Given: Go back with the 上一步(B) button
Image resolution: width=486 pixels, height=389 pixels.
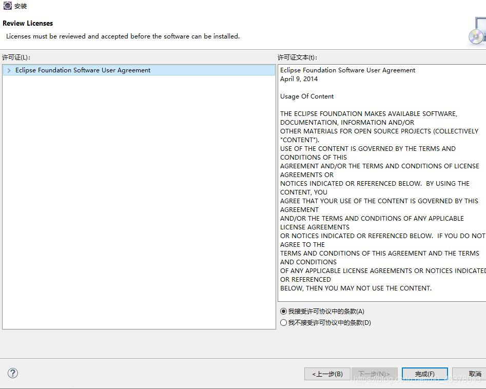Looking at the screenshot, I should [327, 374].
